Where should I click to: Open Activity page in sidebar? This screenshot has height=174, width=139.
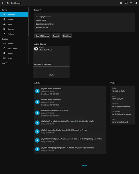click(14, 53)
